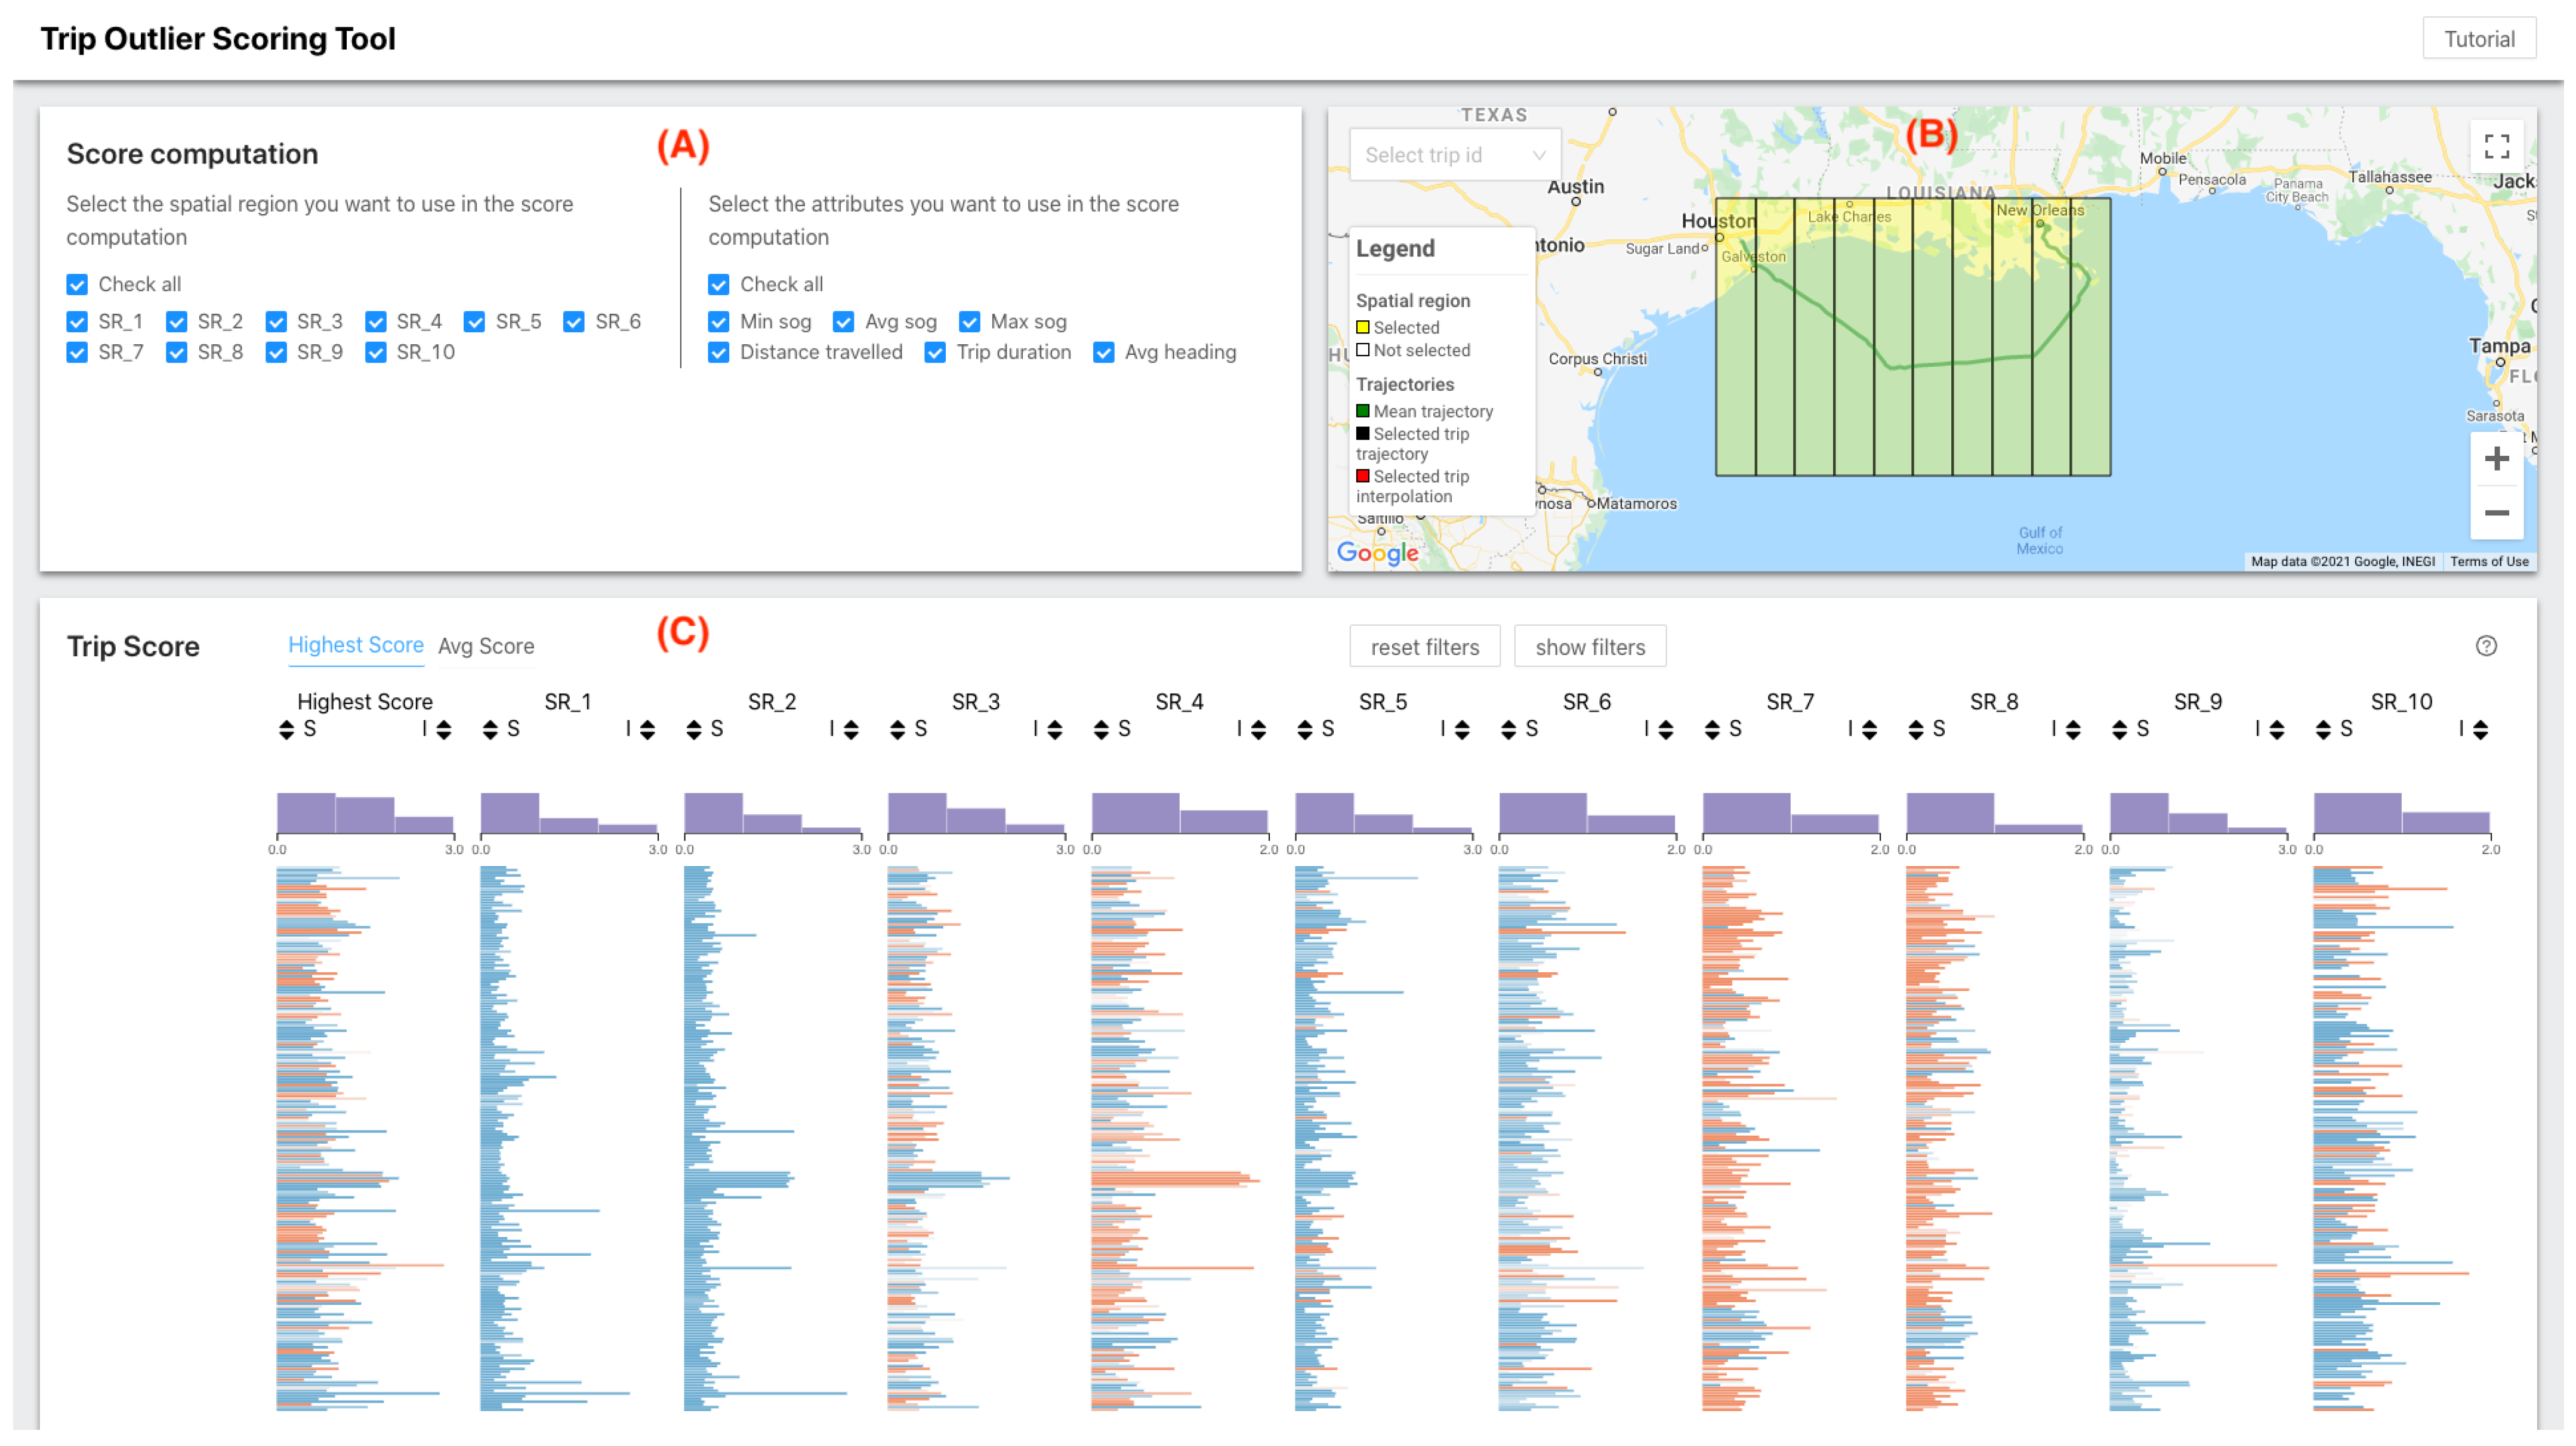The image size is (2576, 1446).
Task: Click the SR_4 histogram first bar
Action: [x=1135, y=813]
